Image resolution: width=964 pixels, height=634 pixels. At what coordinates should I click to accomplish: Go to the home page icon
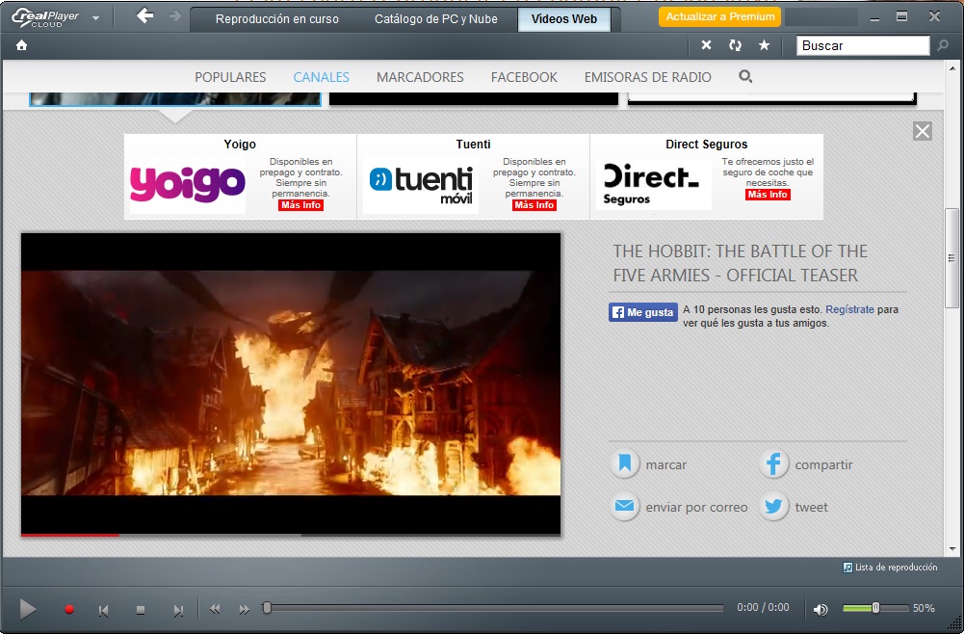pos(21,45)
